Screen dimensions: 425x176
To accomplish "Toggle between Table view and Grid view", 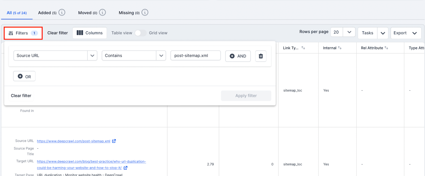I will click(x=141, y=33).
